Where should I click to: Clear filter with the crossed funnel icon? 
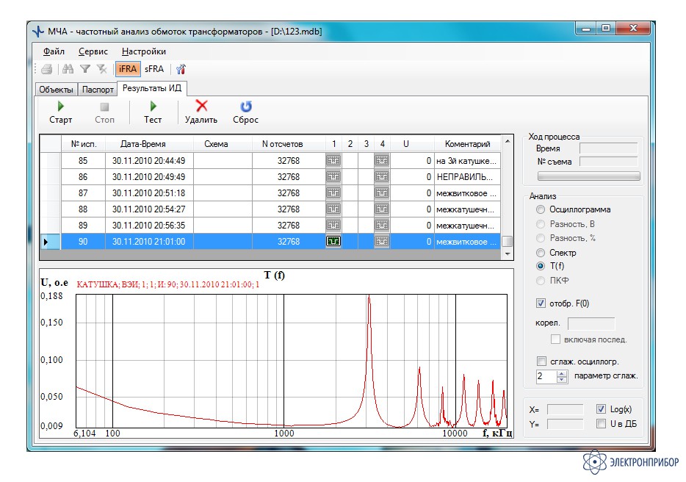pyautogui.click(x=102, y=69)
